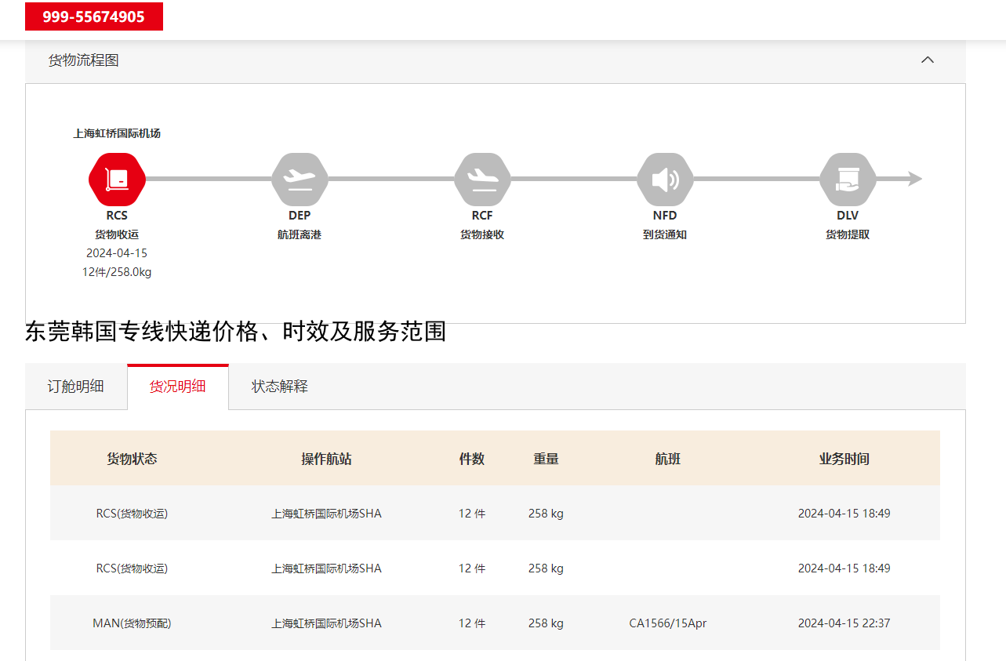Viewport: 1006px width, 661px height.
Task: Switch to the 订舱明细 tab
Action: tap(76, 387)
